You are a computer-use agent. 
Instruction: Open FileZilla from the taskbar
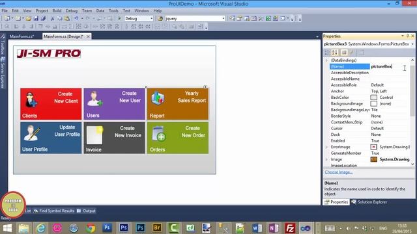(x=290, y=228)
